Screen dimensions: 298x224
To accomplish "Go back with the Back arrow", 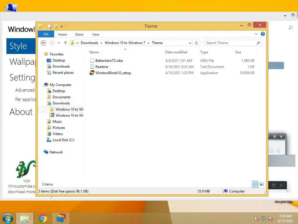I will point(44,43).
